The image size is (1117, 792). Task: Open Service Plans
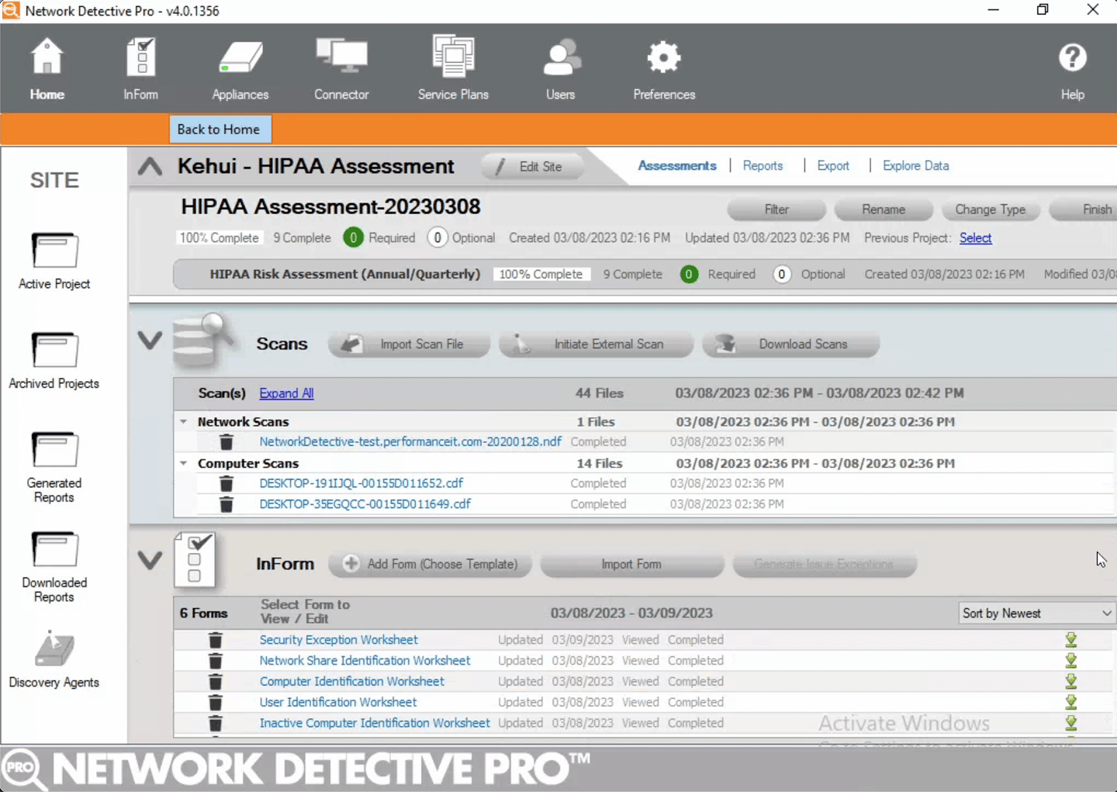(x=453, y=67)
